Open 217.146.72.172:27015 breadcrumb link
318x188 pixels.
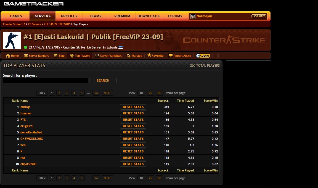[x=57, y=24]
